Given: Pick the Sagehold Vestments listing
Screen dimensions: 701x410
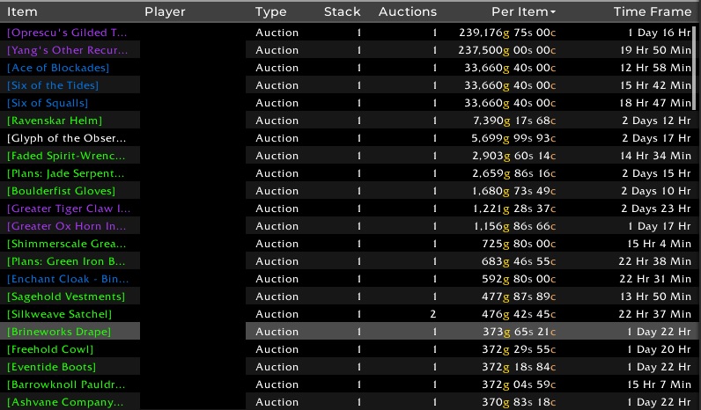Looking at the screenshot, I should 66,297.
